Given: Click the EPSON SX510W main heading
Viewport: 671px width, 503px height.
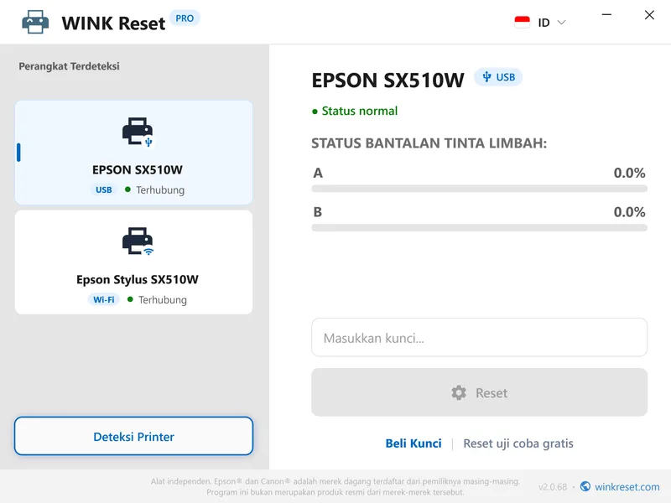Looking at the screenshot, I should point(388,80).
